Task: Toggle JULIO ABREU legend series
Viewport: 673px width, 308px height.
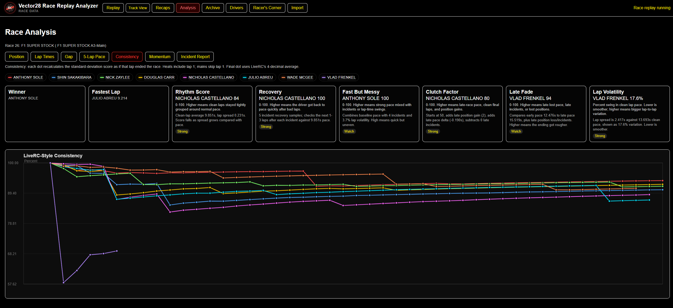Action: (x=258, y=77)
